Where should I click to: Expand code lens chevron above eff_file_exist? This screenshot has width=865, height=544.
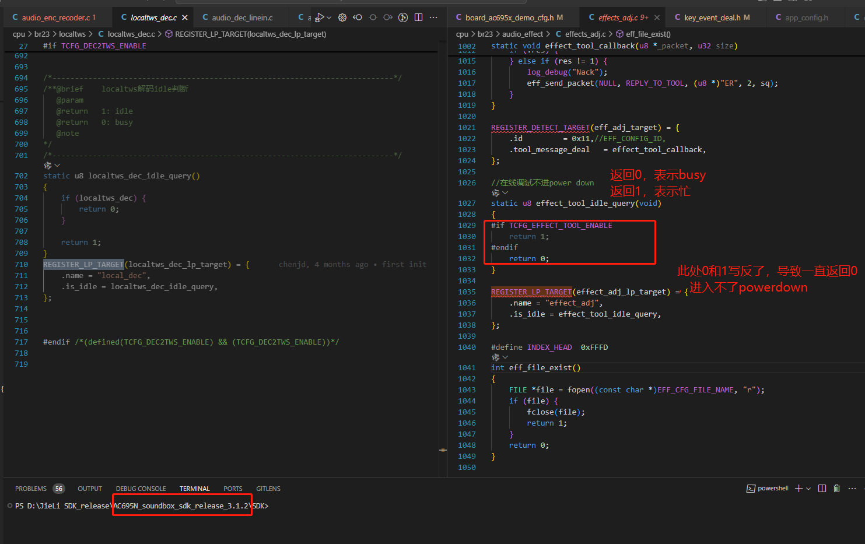pyautogui.click(x=505, y=357)
